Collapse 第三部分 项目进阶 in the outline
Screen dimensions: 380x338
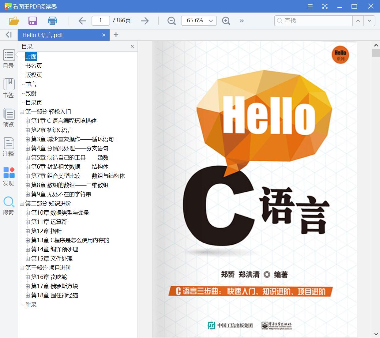point(22,268)
